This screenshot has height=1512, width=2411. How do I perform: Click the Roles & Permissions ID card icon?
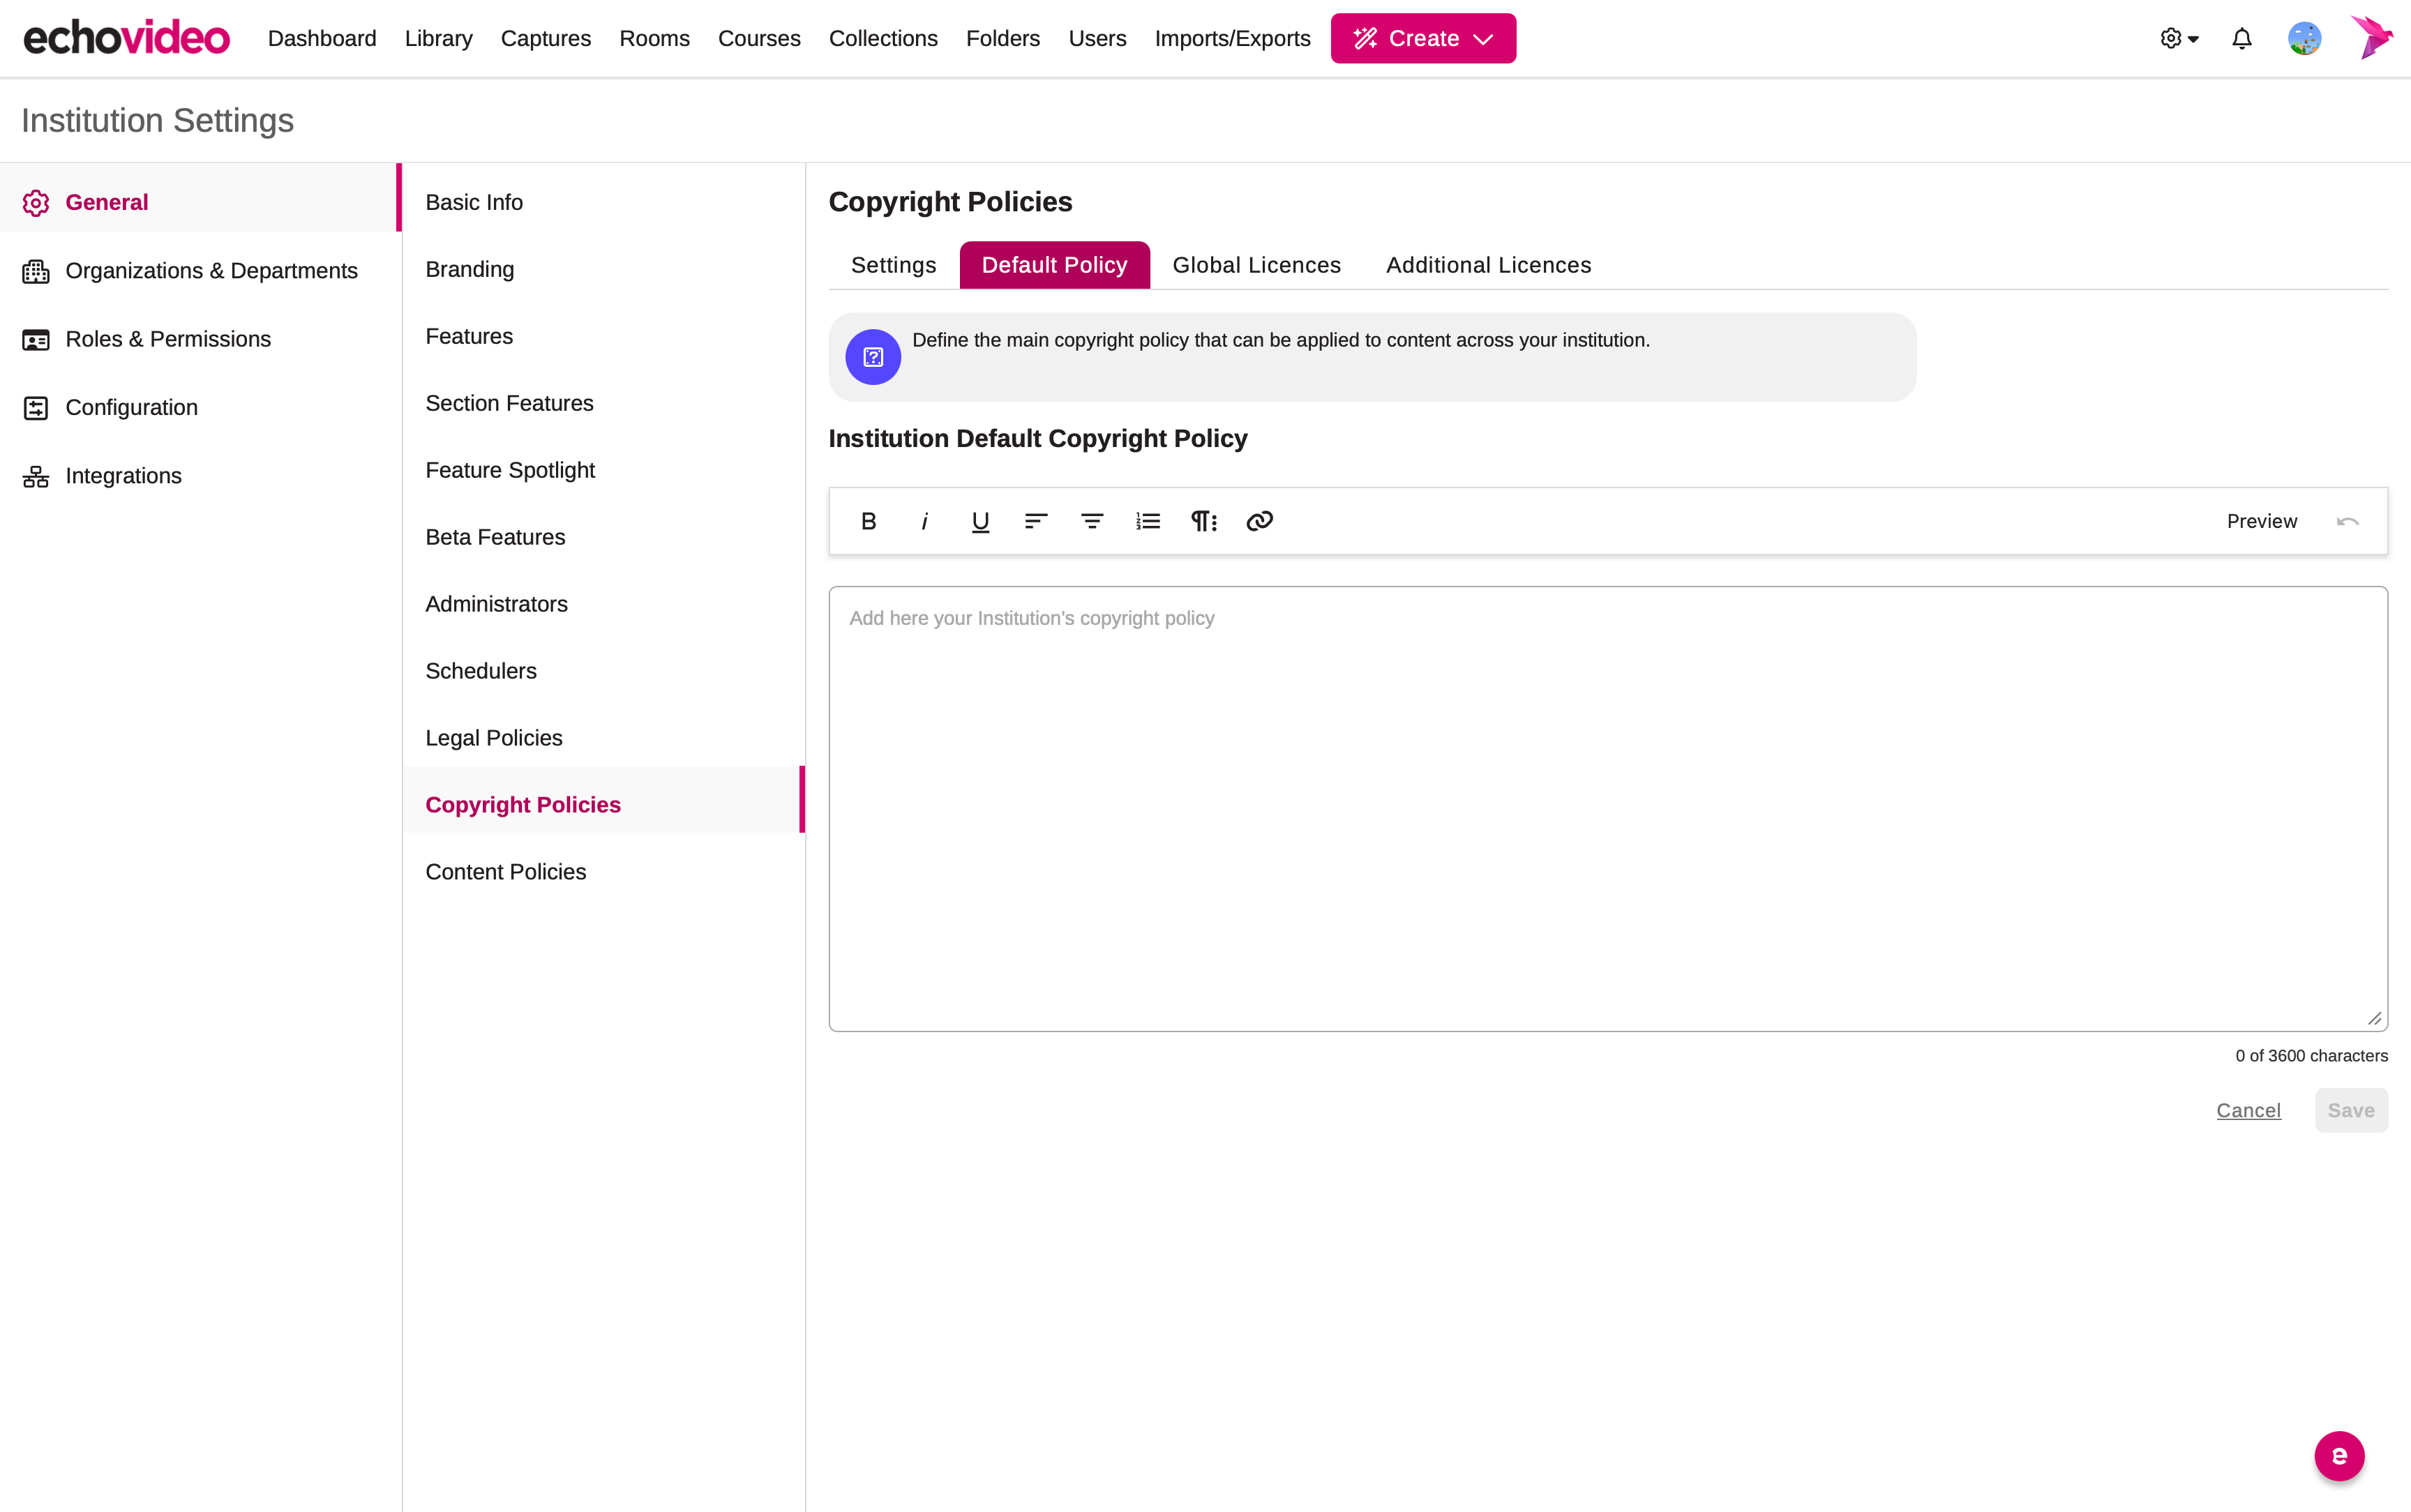[36, 340]
